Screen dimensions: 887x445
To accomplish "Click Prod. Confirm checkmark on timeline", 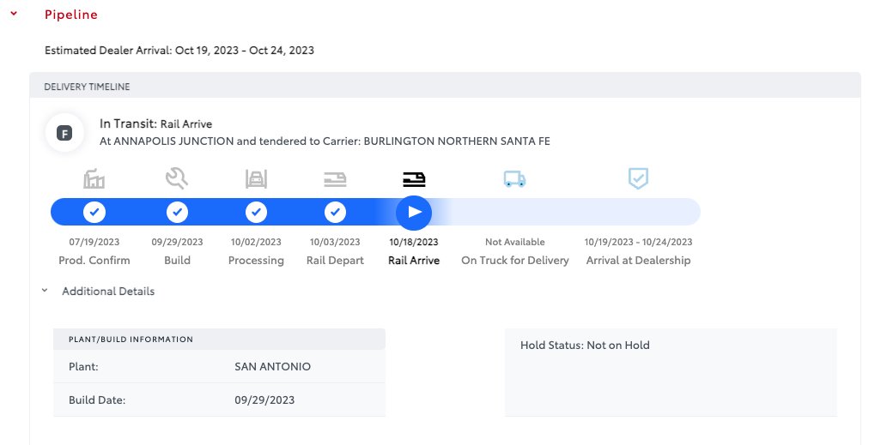I will click(x=94, y=213).
